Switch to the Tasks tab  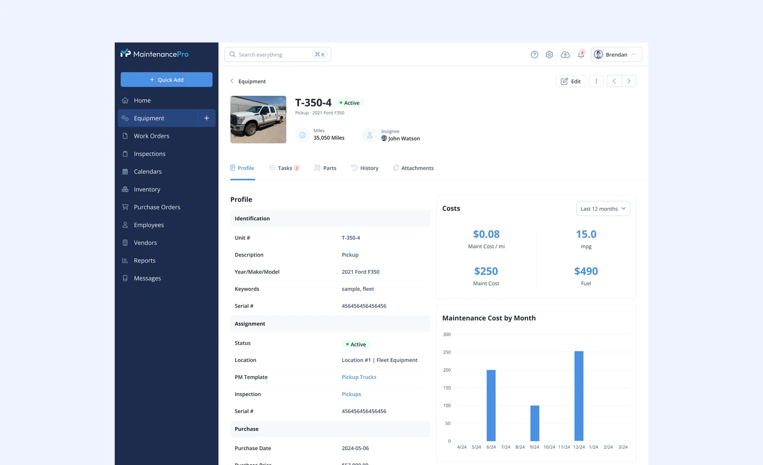[x=285, y=168]
